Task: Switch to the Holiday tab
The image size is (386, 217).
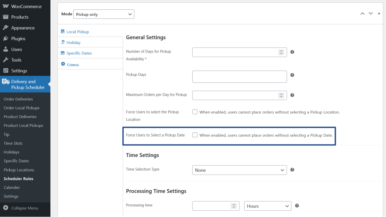Action: point(73,42)
